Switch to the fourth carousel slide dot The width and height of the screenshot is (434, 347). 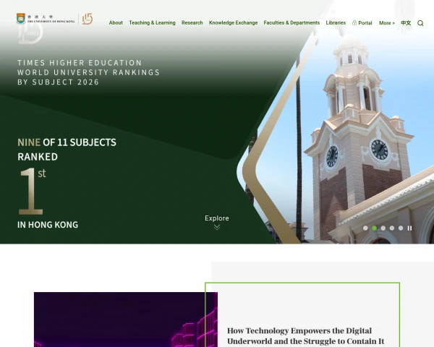tap(391, 228)
